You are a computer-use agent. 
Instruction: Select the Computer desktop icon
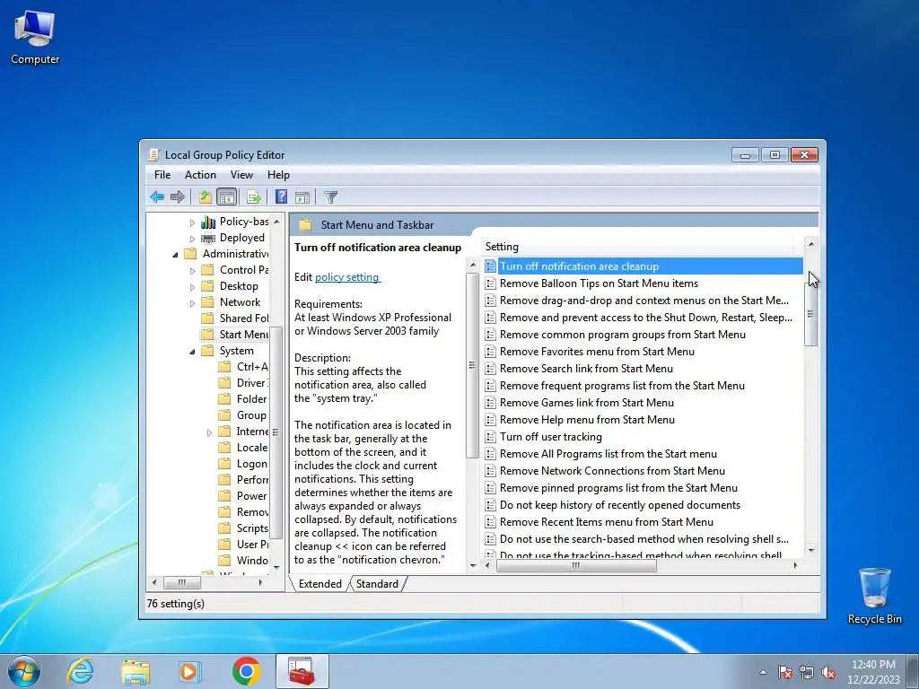click(35, 36)
